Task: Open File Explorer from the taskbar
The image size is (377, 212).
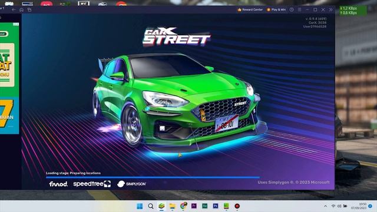Action: click(173, 206)
